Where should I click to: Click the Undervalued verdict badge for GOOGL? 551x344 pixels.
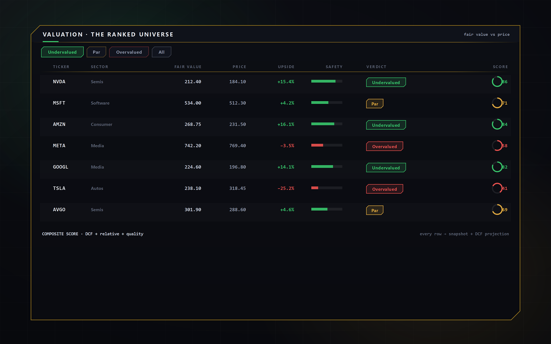coord(386,168)
